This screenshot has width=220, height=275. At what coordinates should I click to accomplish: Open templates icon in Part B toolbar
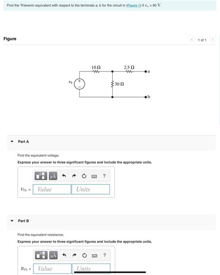pyautogui.click(x=41, y=255)
